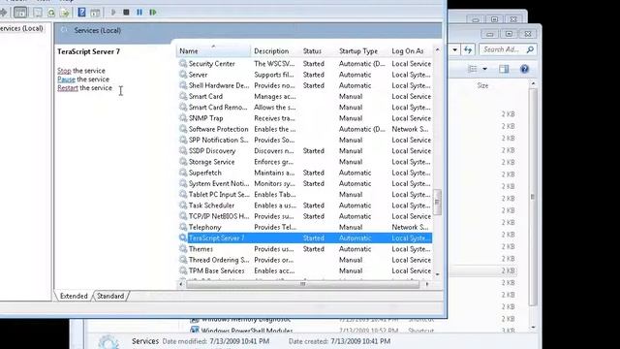Select the Tablet PC Input Se... service
The width and height of the screenshot is (620, 349).
pyautogui.click(x=219, y=194)
